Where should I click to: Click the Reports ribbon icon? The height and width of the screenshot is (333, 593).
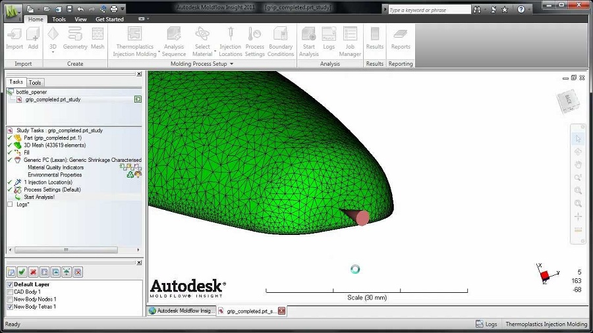click(401, 38)
